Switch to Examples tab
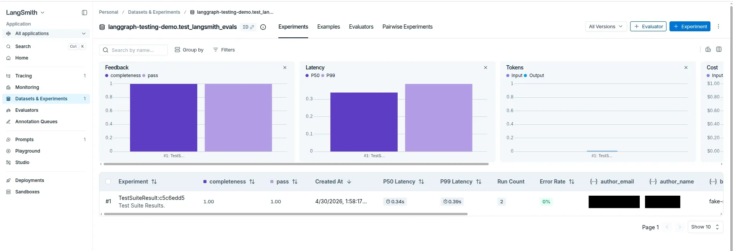This screenshot has height=251, width=733. 328,27
